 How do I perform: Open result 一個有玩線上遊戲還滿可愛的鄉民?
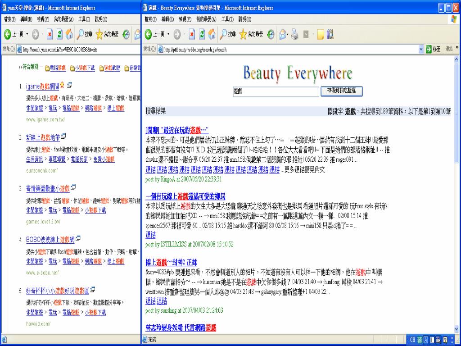coord(185,196)
